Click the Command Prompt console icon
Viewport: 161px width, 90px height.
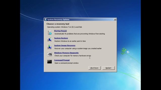(50, 62)
